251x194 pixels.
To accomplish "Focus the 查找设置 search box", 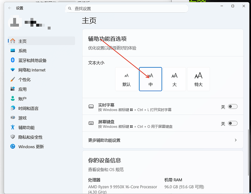I will [x=127, y=8].
